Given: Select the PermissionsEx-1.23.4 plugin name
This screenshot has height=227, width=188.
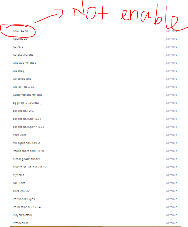Looking at the screenshot, I should 27,207.
